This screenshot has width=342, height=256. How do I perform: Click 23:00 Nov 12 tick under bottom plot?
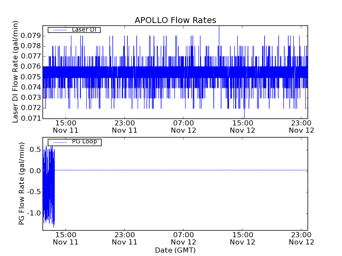[301, 238]
